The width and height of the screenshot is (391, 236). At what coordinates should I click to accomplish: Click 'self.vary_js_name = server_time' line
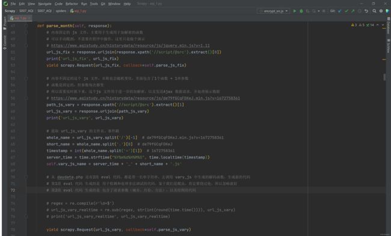tap(114, 164)
